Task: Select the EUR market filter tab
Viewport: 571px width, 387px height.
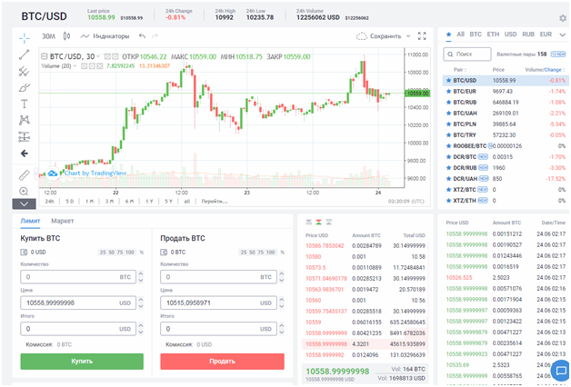Action: [546, 35]
